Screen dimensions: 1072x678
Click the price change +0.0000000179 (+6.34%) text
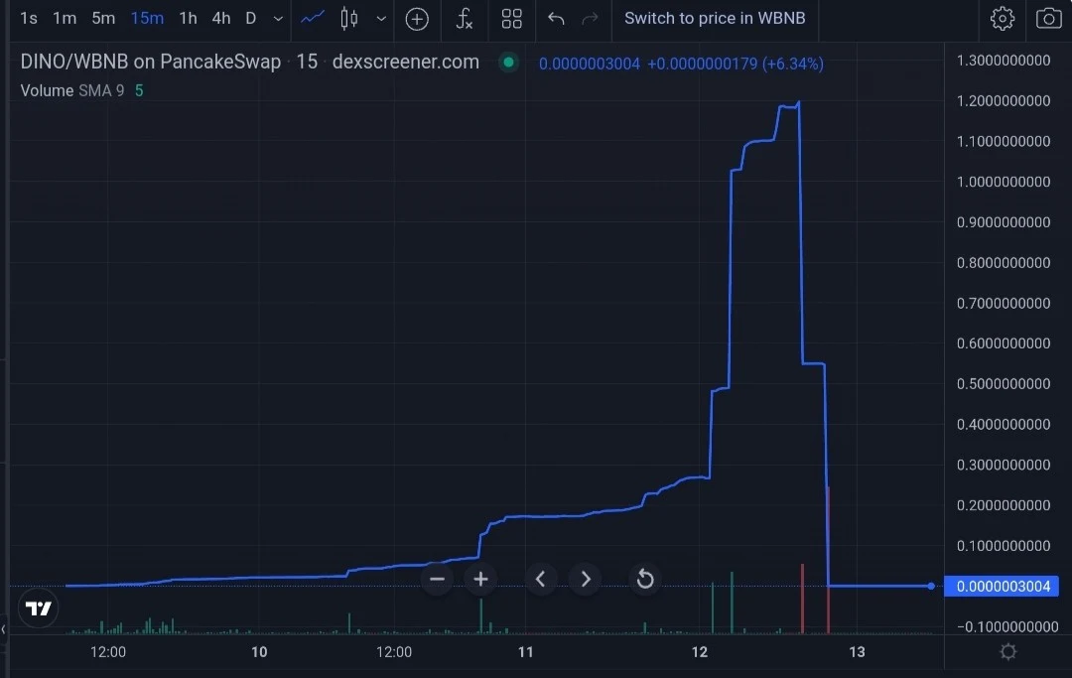coord(735,64)
